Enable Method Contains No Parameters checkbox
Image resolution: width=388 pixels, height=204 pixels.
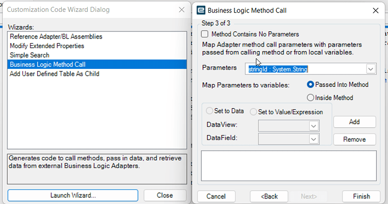point(205,34)
